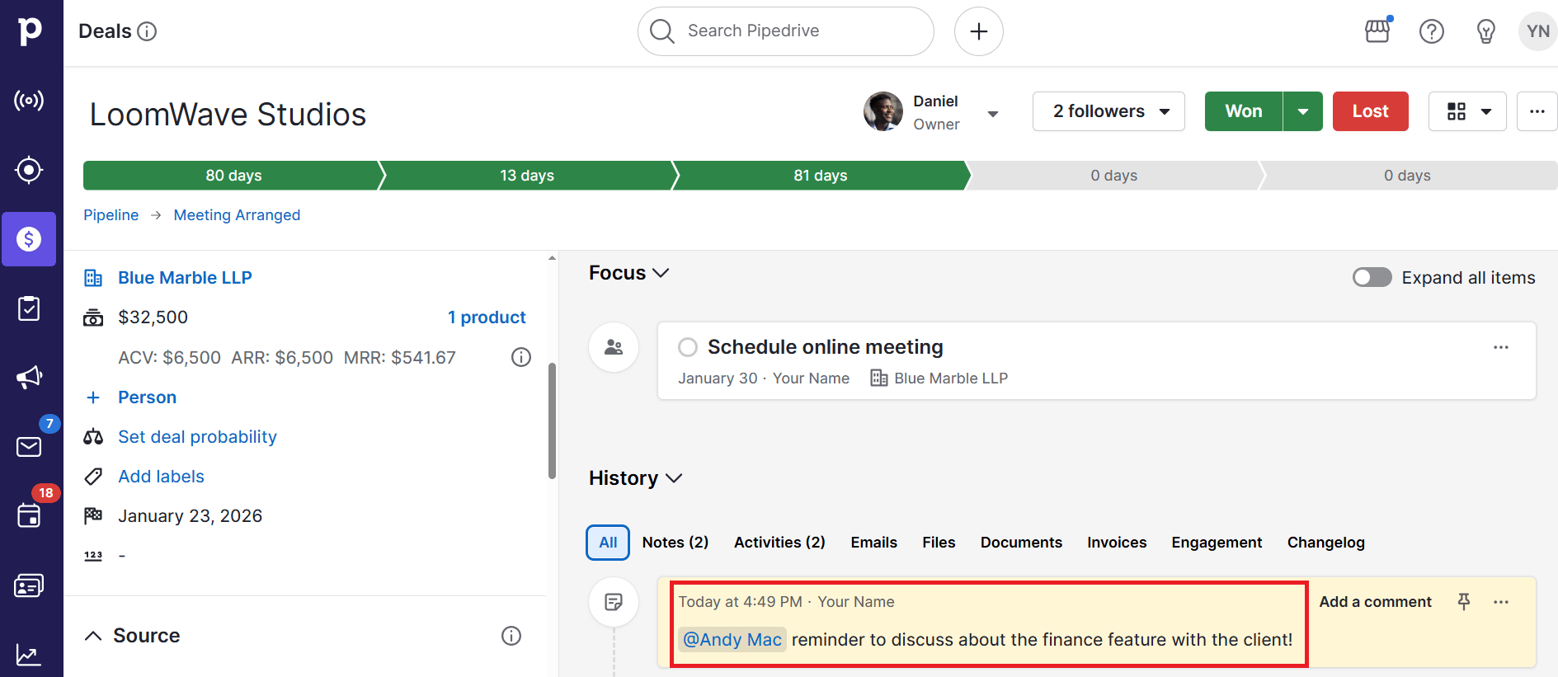
Task: Mark Schedule online meeting as done
Action: coord(688,347)
